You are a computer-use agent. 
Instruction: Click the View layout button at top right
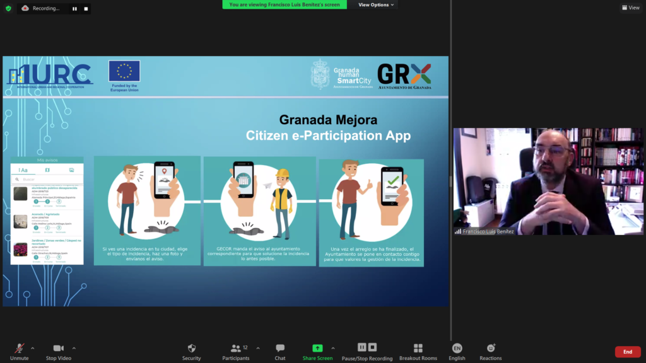coord(630,8)
